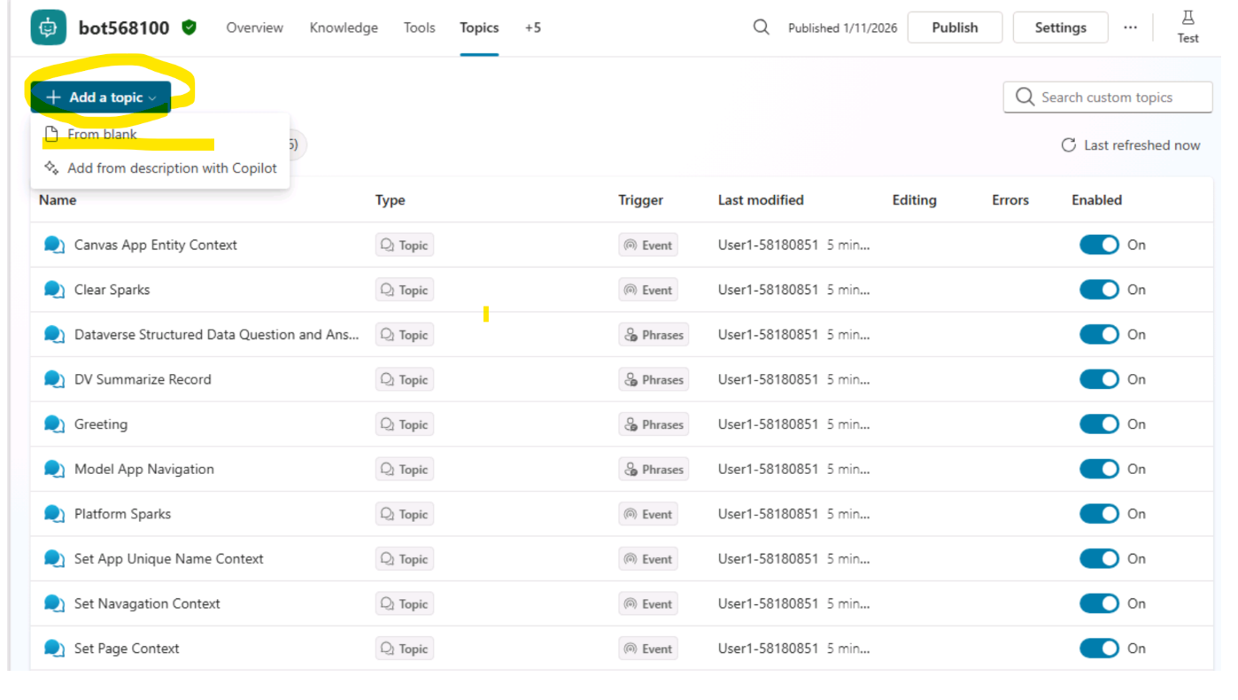The height and width of the screenshot is (700, 1238).
Task: Choose From blank menu option
Action: pyautogui.click(x=102, y=135)
